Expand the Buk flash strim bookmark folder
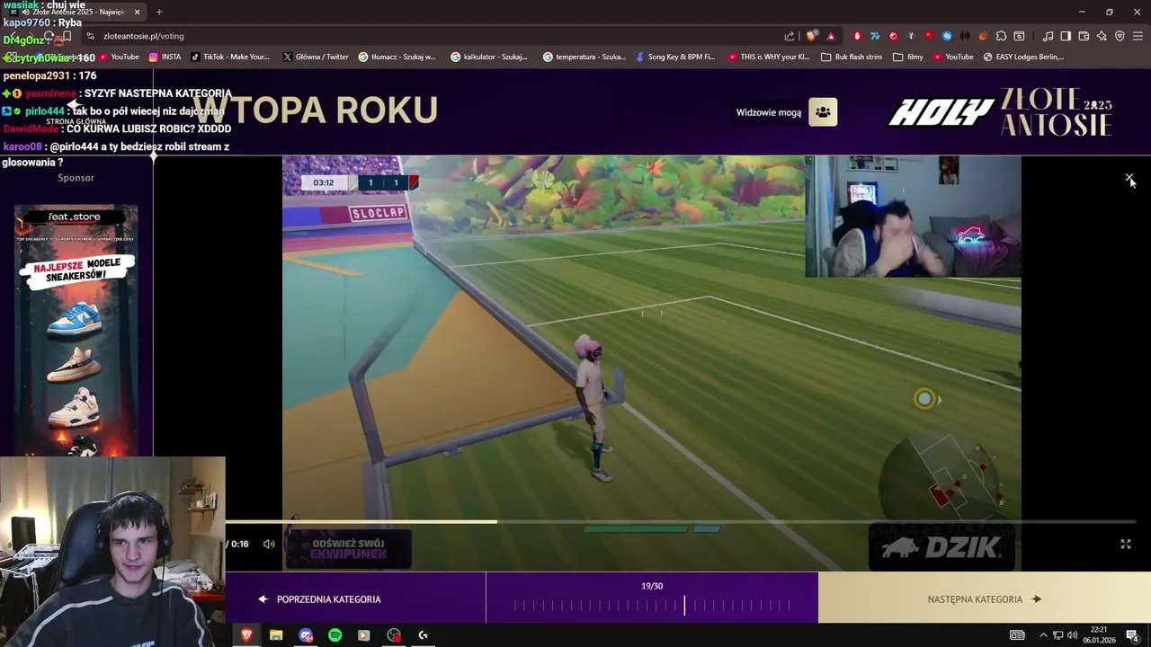The width and height of the screenshot is (1151, 647). (x=851, y=57)
